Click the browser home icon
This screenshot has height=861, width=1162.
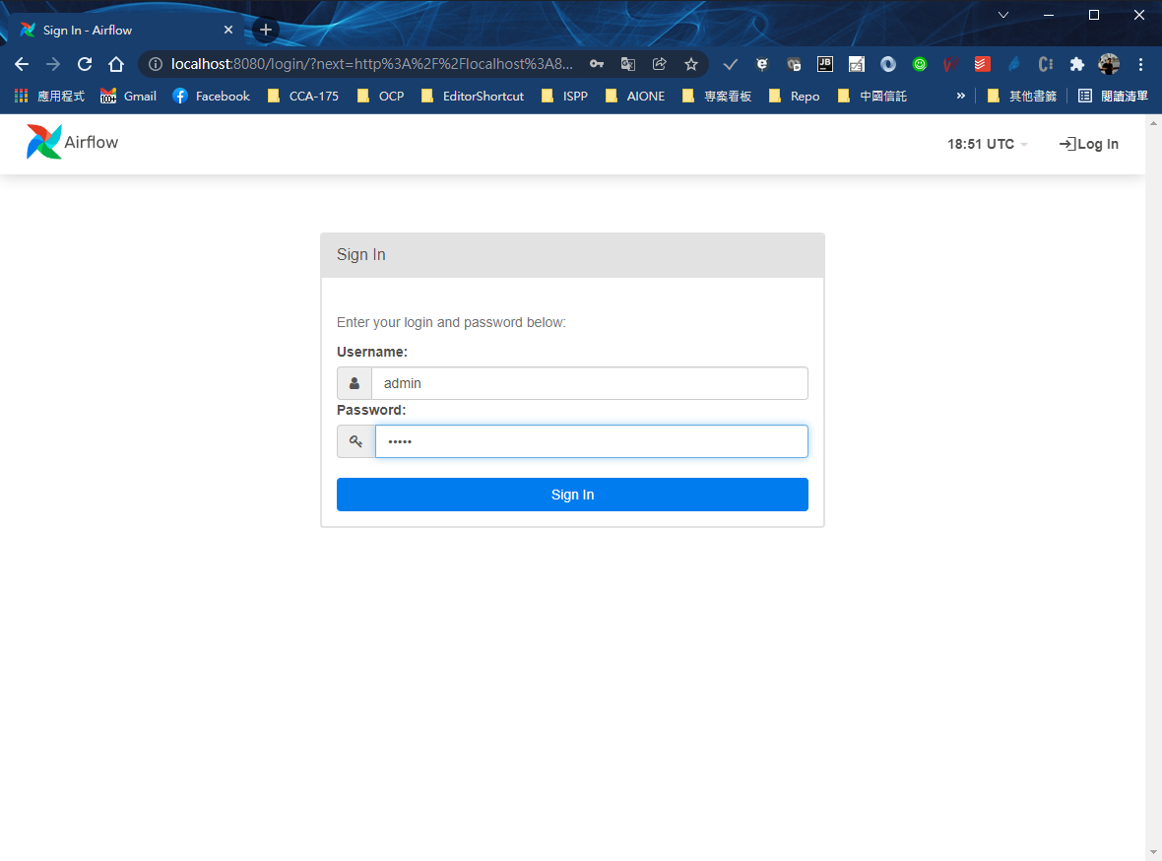pyautogui.click(x=116, y=63)
